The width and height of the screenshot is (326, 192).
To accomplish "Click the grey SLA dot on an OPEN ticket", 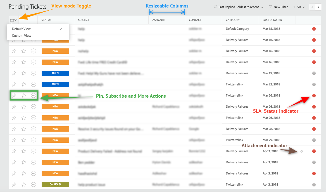I will (x=314, y=73).
